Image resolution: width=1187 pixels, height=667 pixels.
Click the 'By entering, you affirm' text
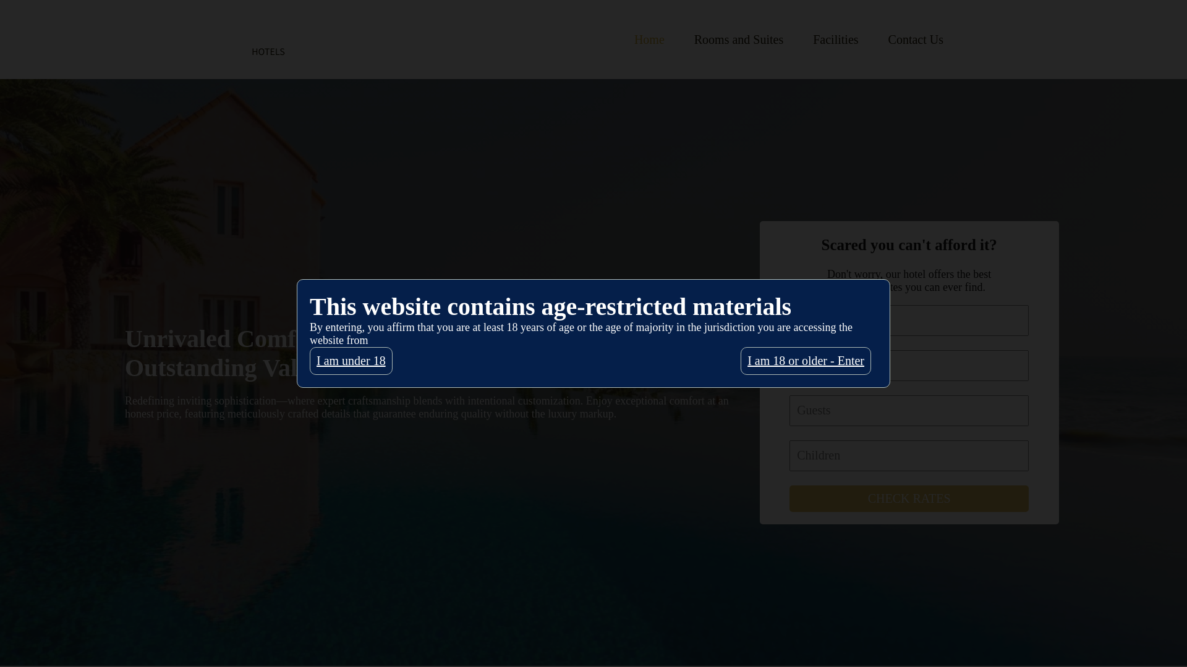tap(581, 334)
